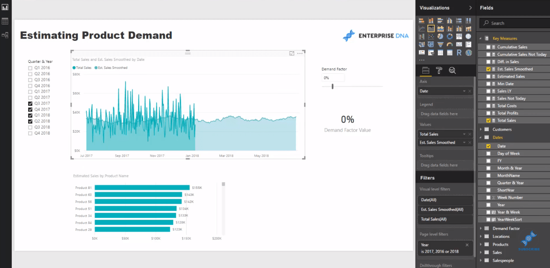This screenshot has height=268, width=550.
Task: Open the Year page level filter
Action: 445,248
